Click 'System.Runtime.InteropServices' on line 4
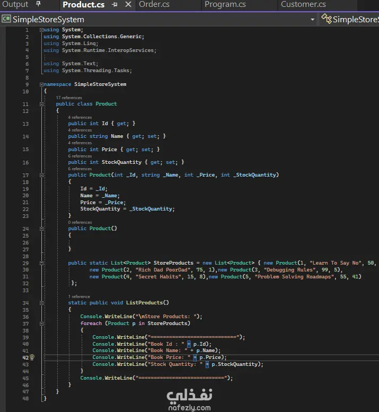The height and width of the screenshot is (412, 379). (108, 50)
